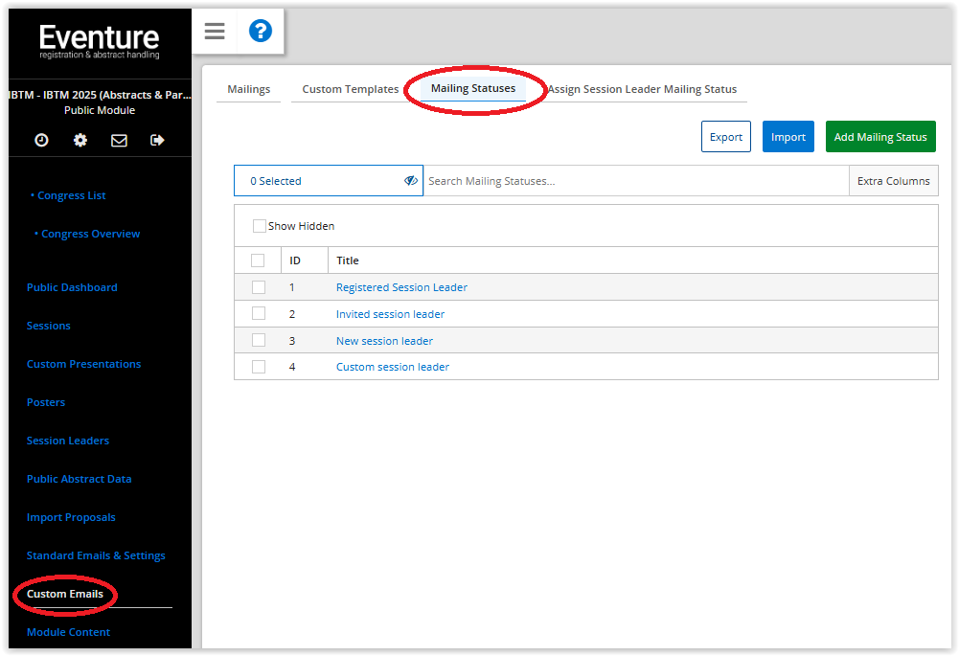Viewport: 959px width, 656px height.
Task: Tick checkbox for Registered Session Leader row
Action: point(258,287)
